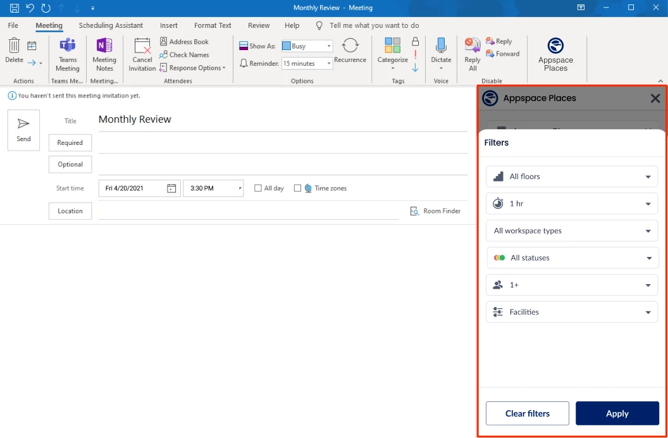Click the Location text field

pyautogui.click(x=249, y=211)
